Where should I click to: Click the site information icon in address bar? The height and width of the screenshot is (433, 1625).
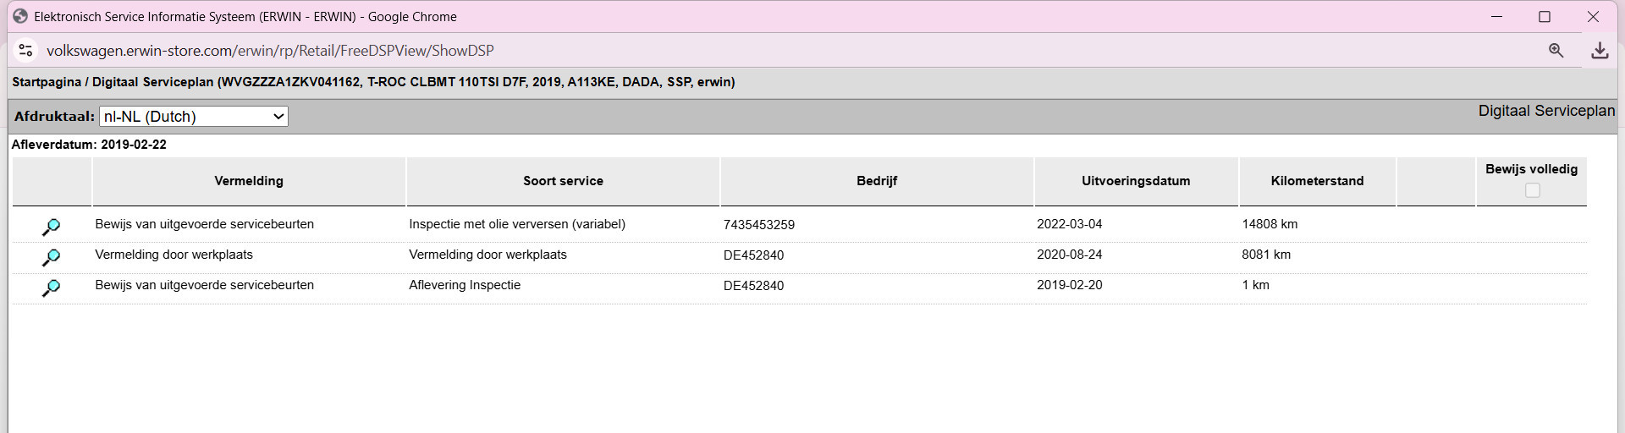coord(26,51)
